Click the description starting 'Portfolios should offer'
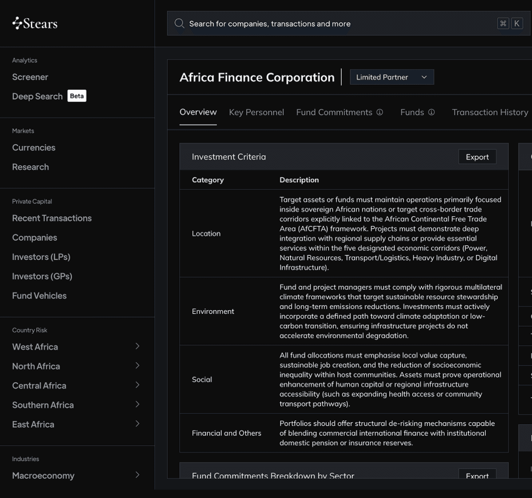This screenshot has height=498, width=532. tap(387, 433)
